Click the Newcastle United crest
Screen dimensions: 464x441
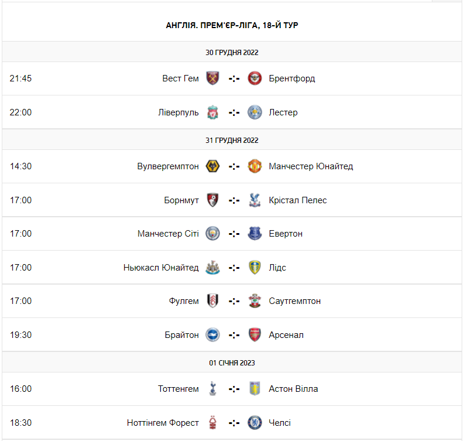coord(213,268)
